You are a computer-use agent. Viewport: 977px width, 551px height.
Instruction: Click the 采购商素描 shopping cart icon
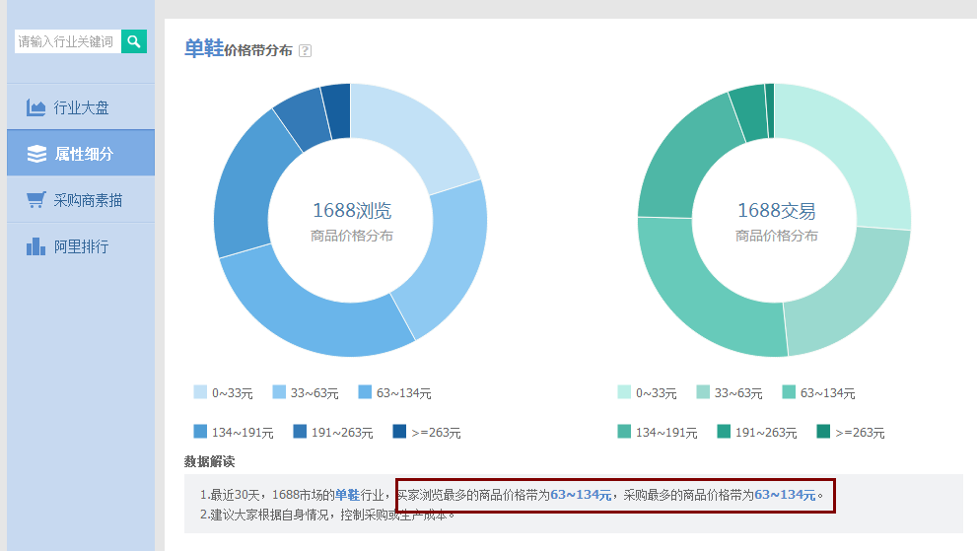pyautogui.click(x=36, y=200)
